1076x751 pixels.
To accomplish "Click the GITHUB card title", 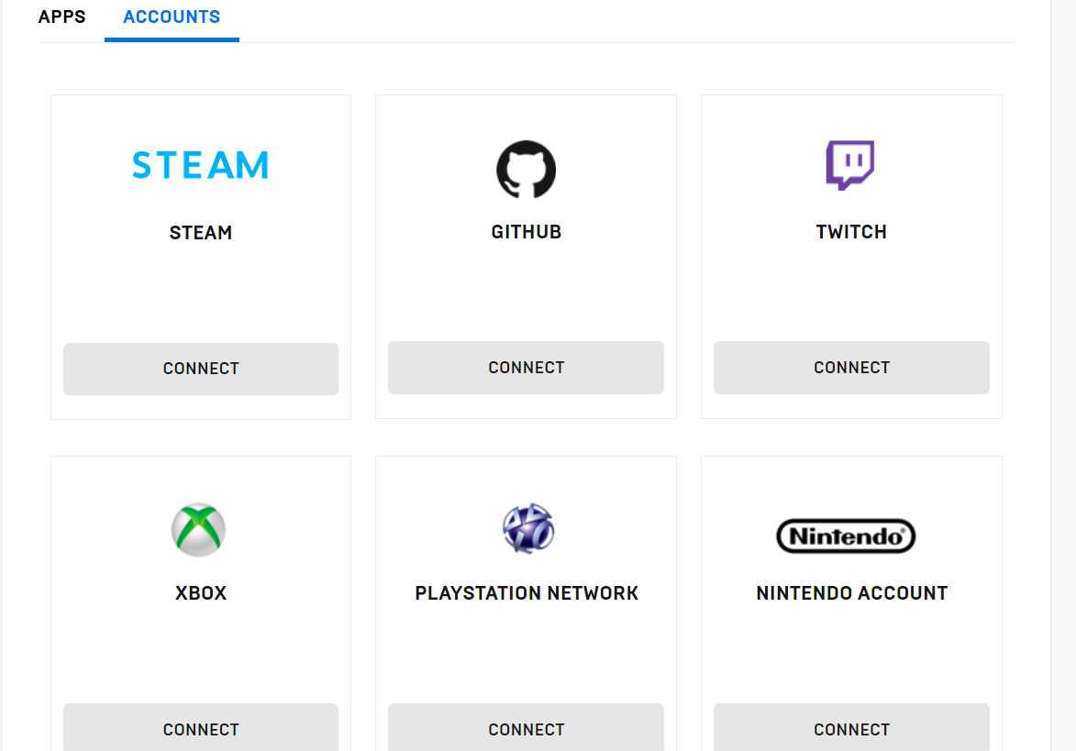I will tap(527, 233).
